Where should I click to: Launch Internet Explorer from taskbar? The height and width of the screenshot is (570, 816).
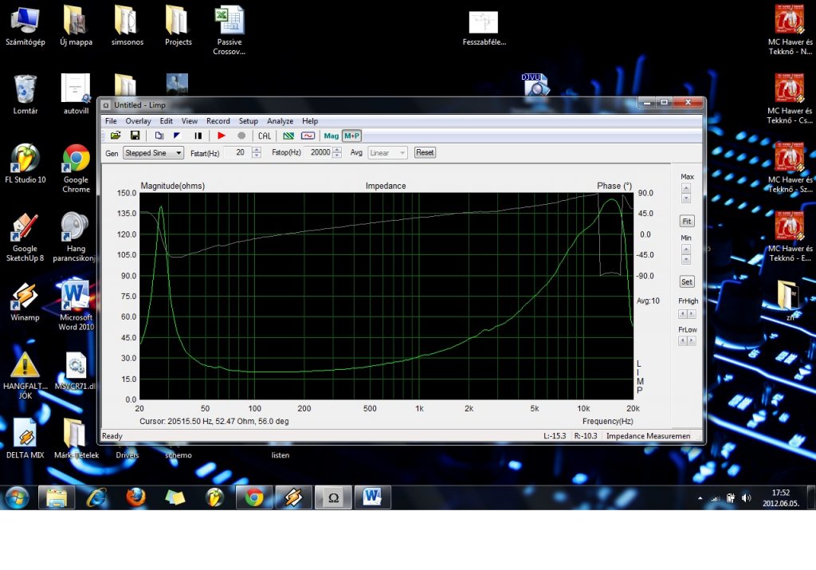[x=96, y=497]
